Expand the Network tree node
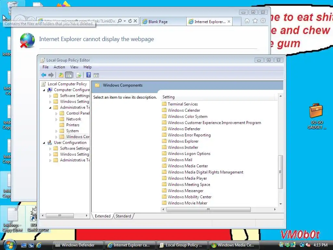This screenshot has height=250, width=333. coord(56,119)
